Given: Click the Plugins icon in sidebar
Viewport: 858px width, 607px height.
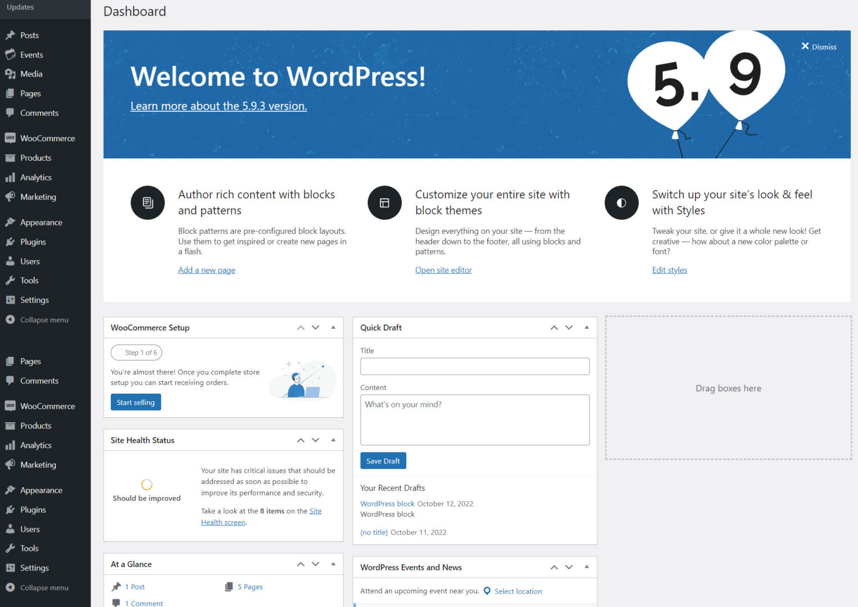Looking at the screenshot, I should coord(11,242).
